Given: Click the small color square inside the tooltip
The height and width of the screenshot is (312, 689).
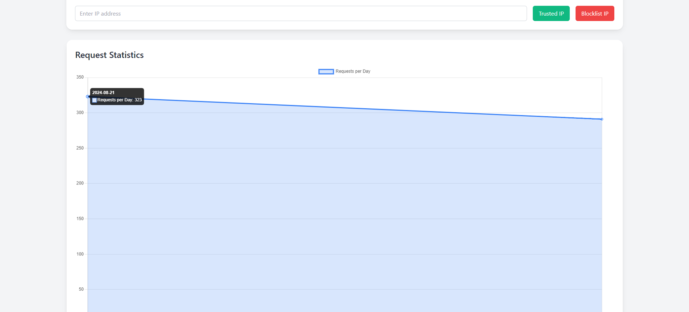Looking at the screenshot, I should pyautogui.click(x=95, y=100).
